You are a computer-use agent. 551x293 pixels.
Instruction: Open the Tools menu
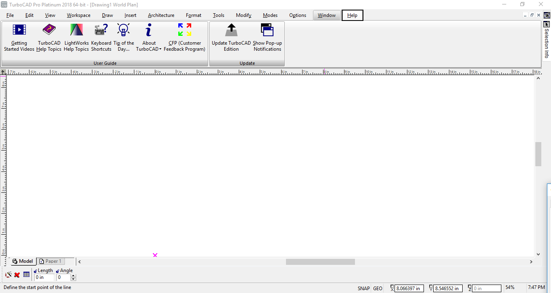[219, 15]
